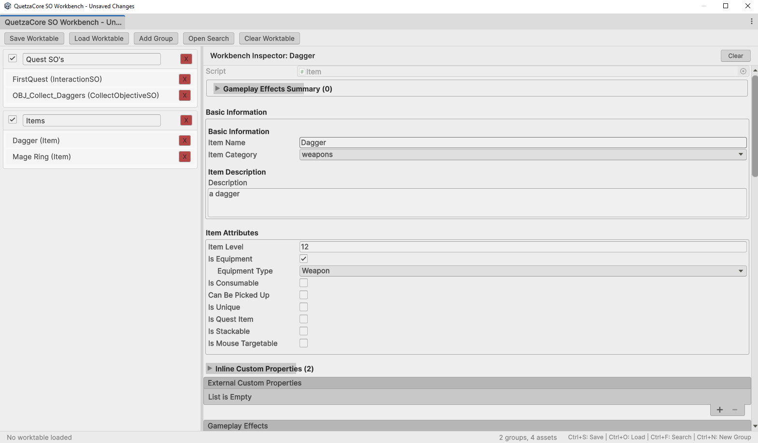Screen dimensions: 758x443
Task: Toggle the Is Stackable checkbox
Action: [303, 331]
